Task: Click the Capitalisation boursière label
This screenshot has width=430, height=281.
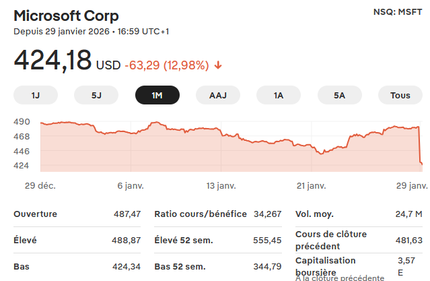Action: click(325, 266)
